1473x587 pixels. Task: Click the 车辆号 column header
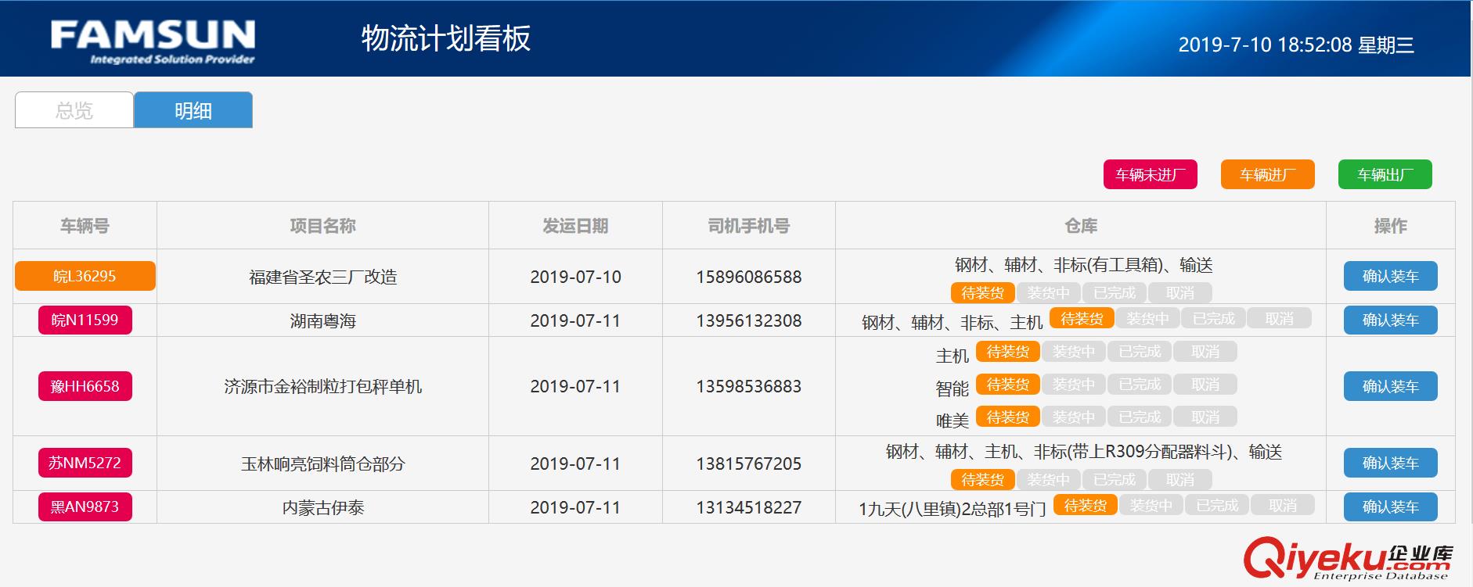pos(85,226)
